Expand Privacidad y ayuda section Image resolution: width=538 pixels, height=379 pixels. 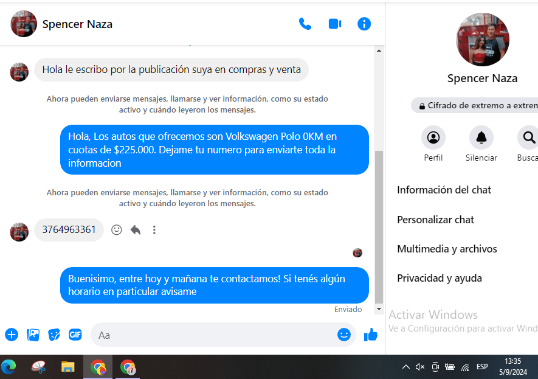pos(439,278)
